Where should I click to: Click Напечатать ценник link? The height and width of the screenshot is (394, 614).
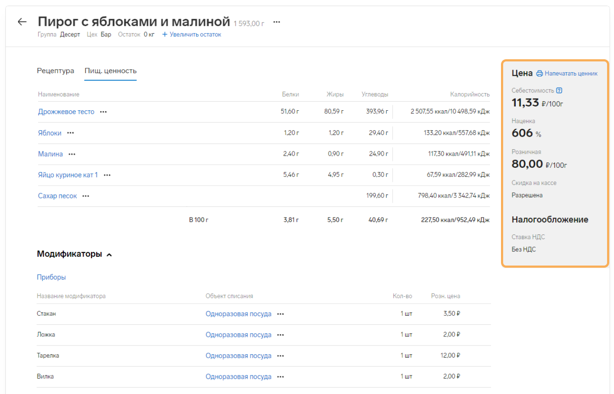[571, 74]
